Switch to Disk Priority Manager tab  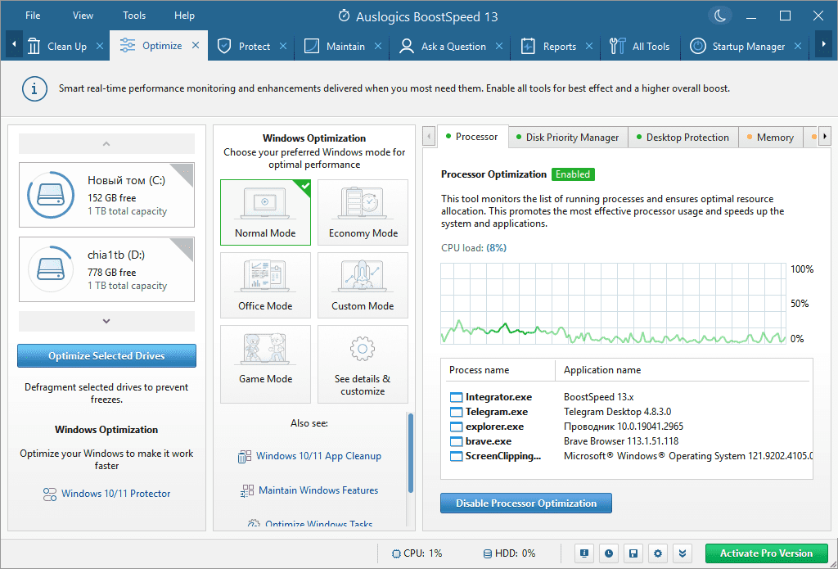[568, 138]
